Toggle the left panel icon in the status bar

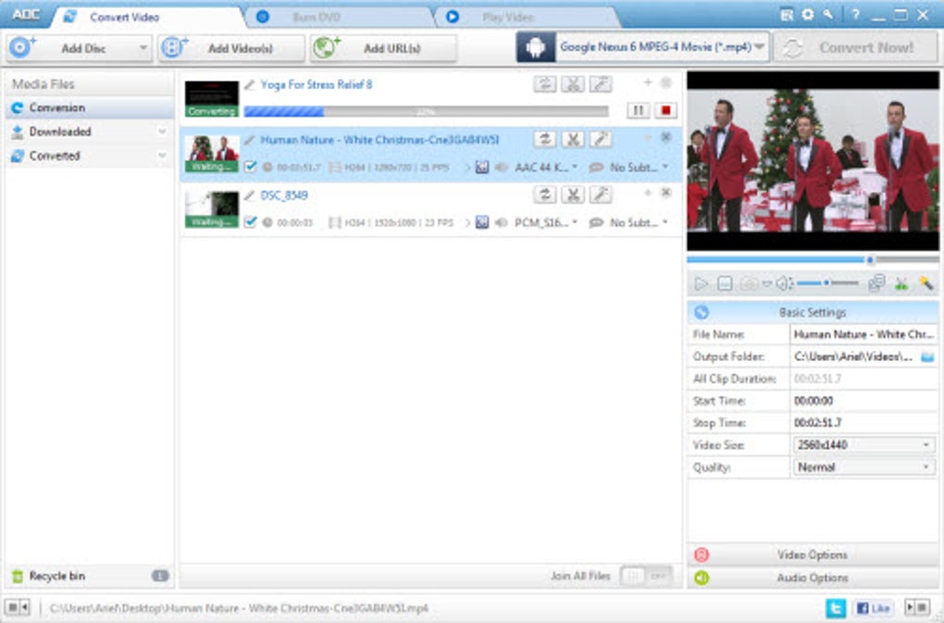(x=17, y=607)
